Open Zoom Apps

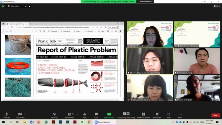point(169,115)
